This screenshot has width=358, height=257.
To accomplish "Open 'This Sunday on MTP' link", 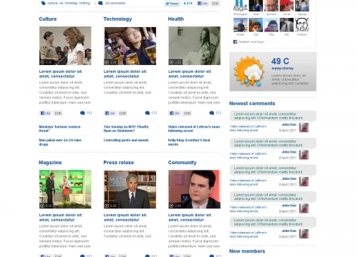I will pyautogui.click(x=126, y=128).
